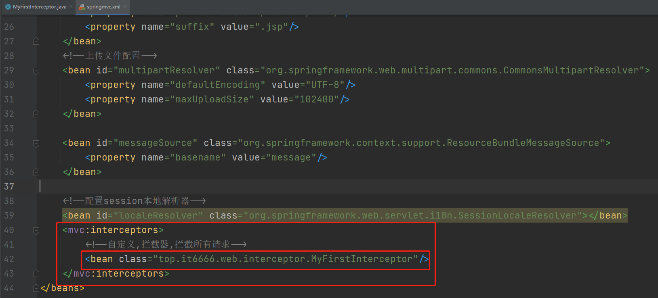Image resolution: width=658 pixels, height=298 pixels.
Task: Place cursor on empty line 33
Action: coord(347,128)
